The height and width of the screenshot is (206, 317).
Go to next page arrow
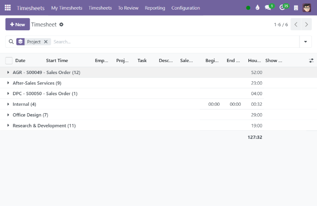(x=307, y=24)
